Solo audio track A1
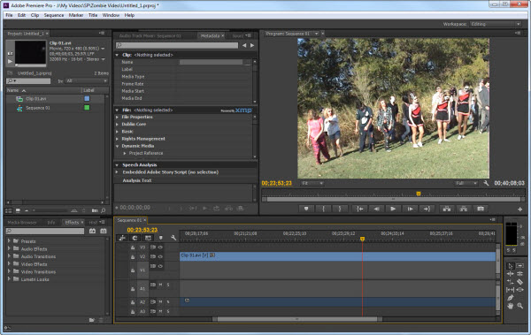The height and width of the screenshot is (335, 531). (x=167, y=285)
